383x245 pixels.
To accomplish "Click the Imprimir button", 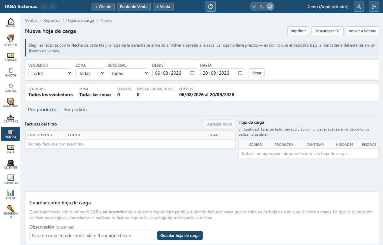I will (298, 31).
